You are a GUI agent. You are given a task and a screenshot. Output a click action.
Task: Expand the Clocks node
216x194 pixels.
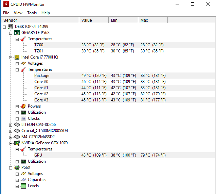(x=17, y=119)
